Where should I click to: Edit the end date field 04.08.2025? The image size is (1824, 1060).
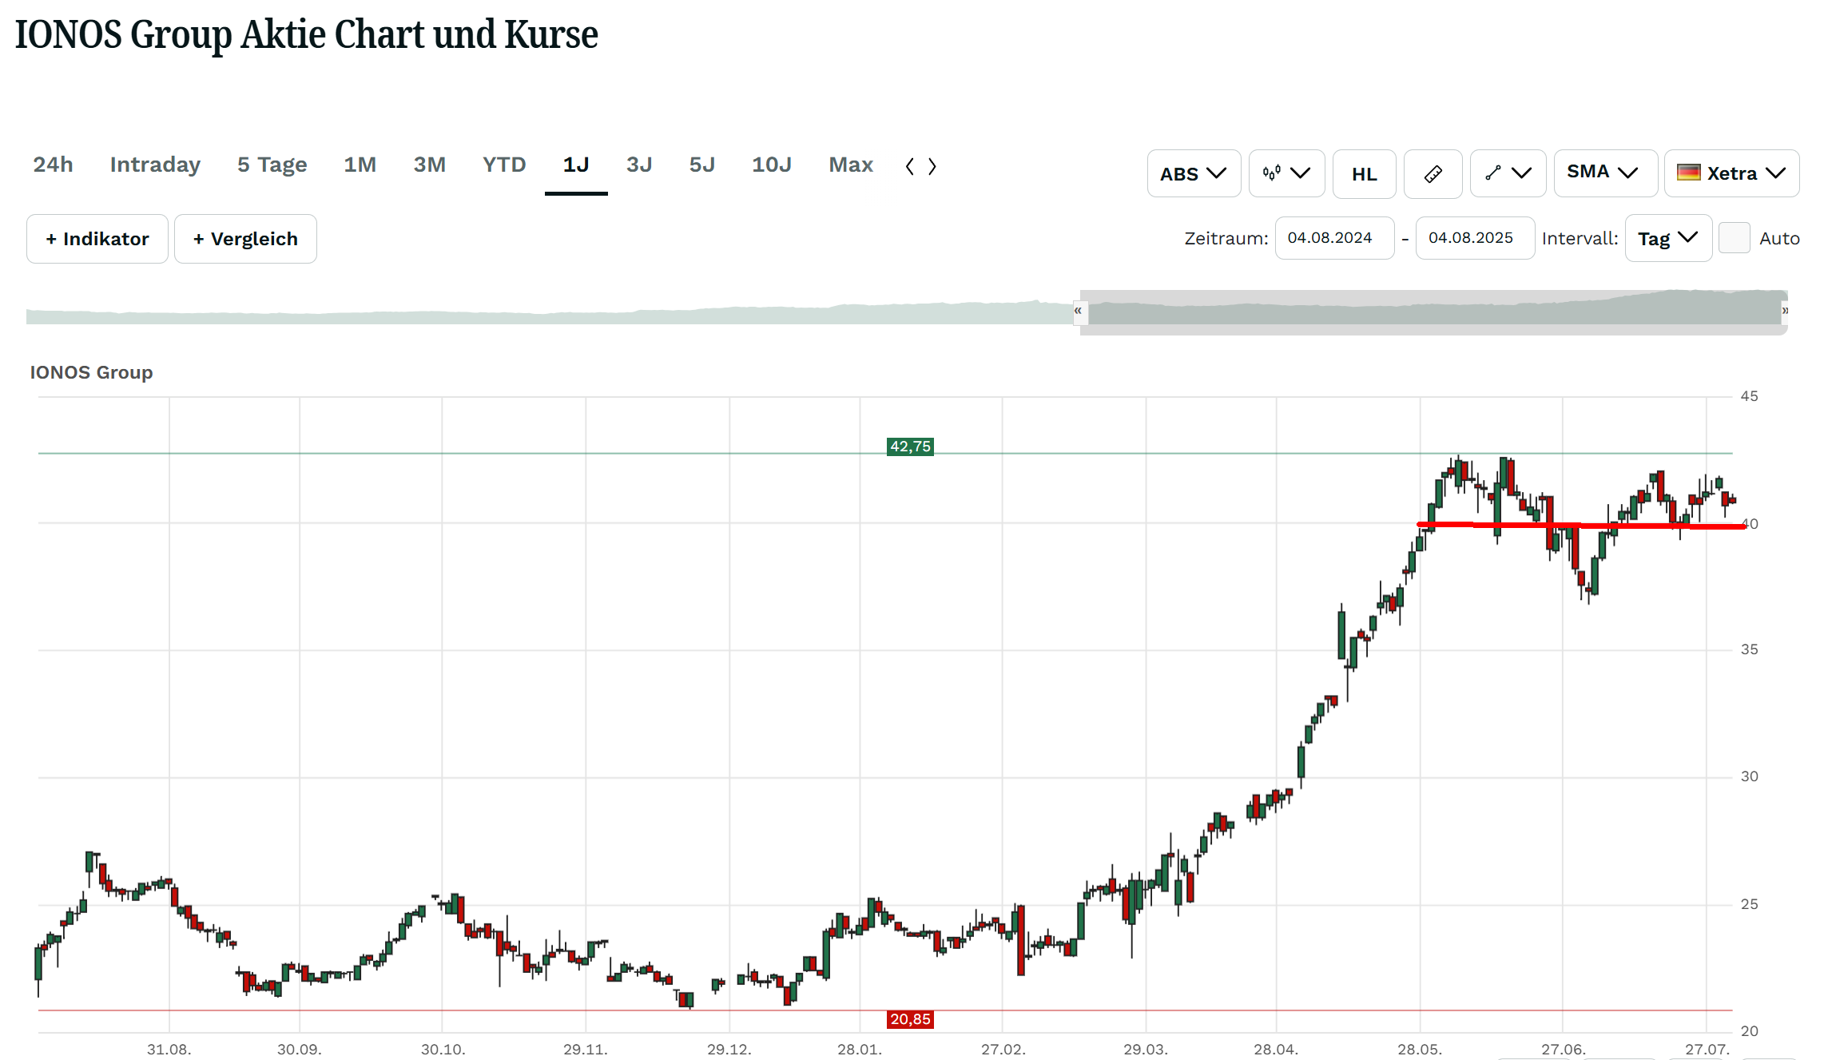pos(1475,238)
